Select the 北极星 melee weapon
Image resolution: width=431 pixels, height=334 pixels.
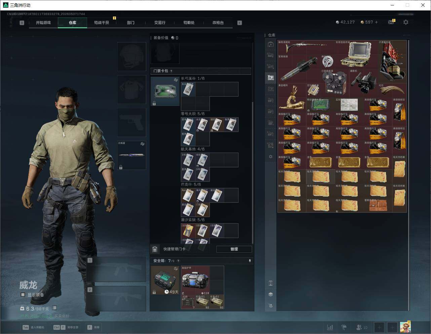tap(131, 155)
